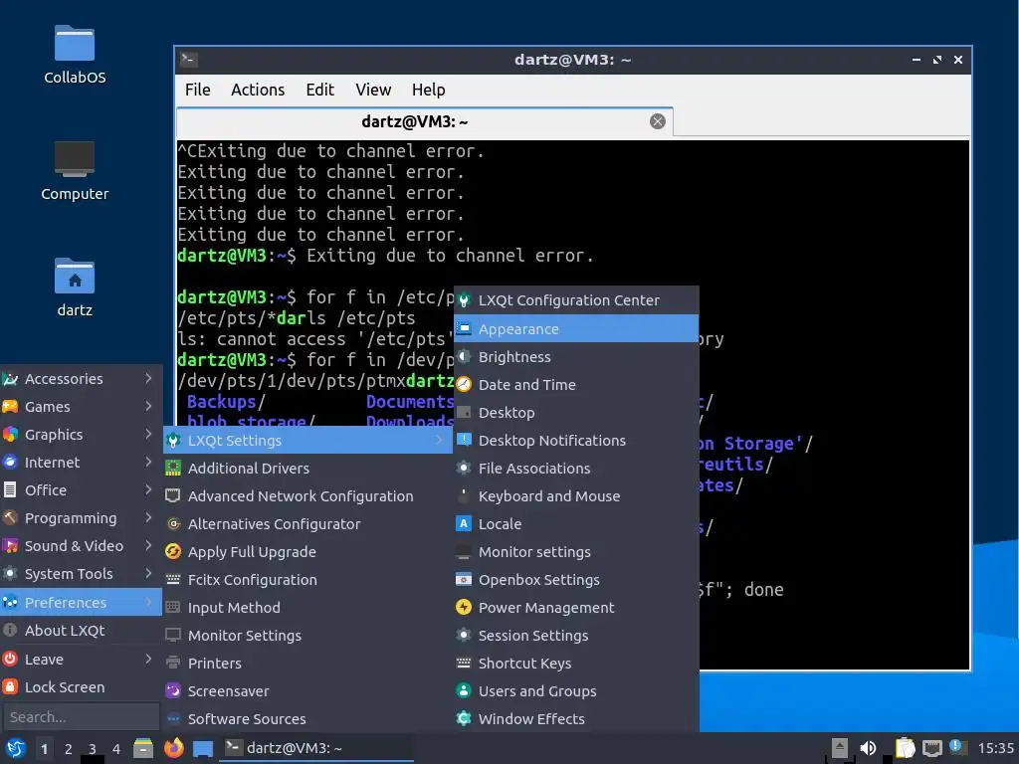The image size is (1019, 764).
Task: Open Window Effects
Action: click(x=576, y=719)
